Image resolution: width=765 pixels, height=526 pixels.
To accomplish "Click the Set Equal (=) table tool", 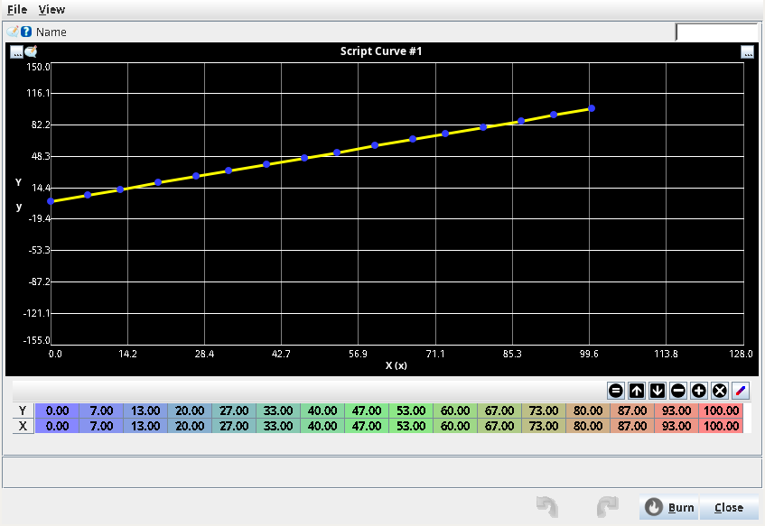I will pos(616,391).
